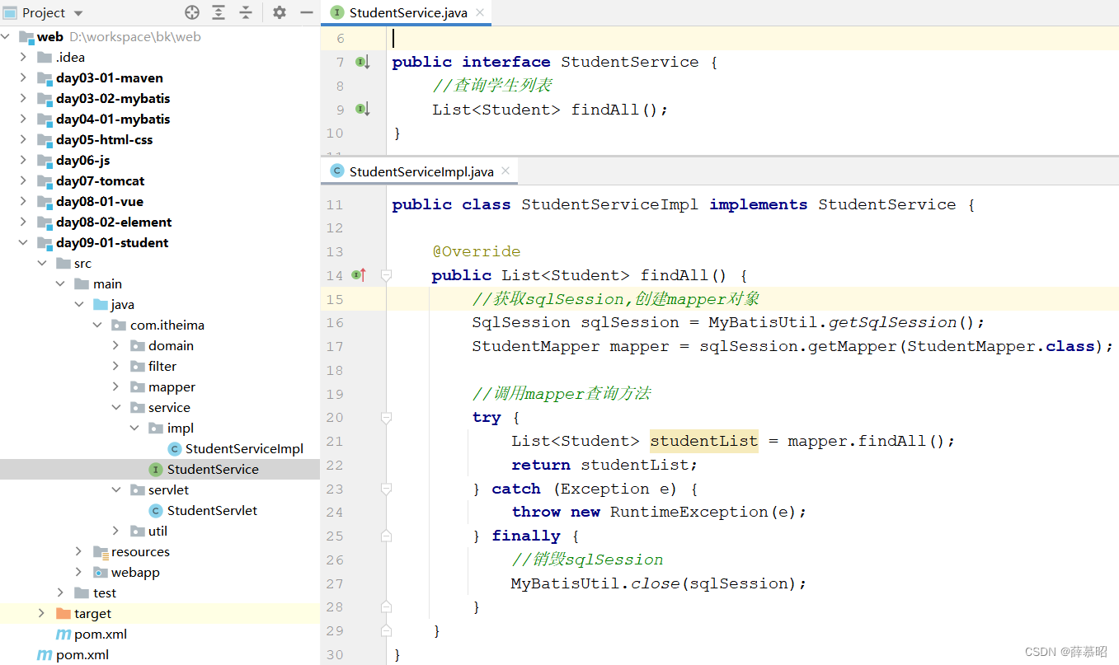Screen dimensions: 1119x665
Task: Close the StudentService.java tab
Action: pyautogui.click(x=480, y=12)
